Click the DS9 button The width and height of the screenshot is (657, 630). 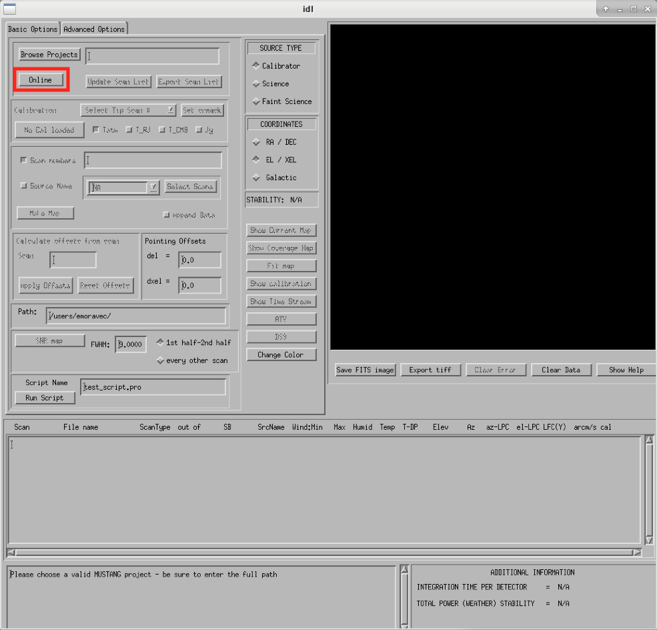click(281, 336)
